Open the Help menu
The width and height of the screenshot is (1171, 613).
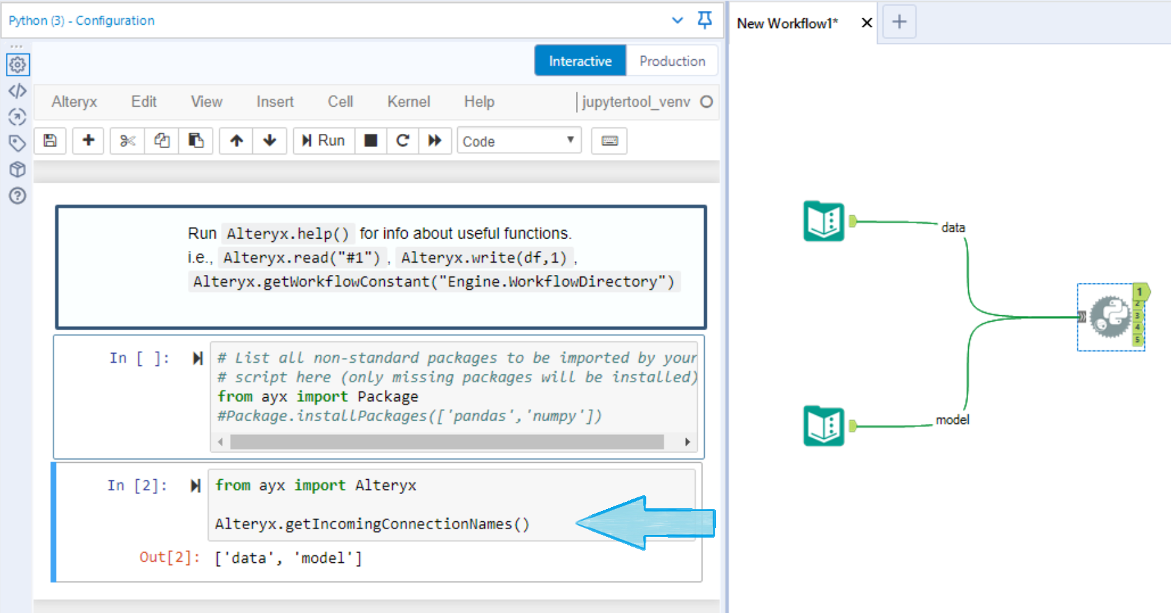[479, 102]
